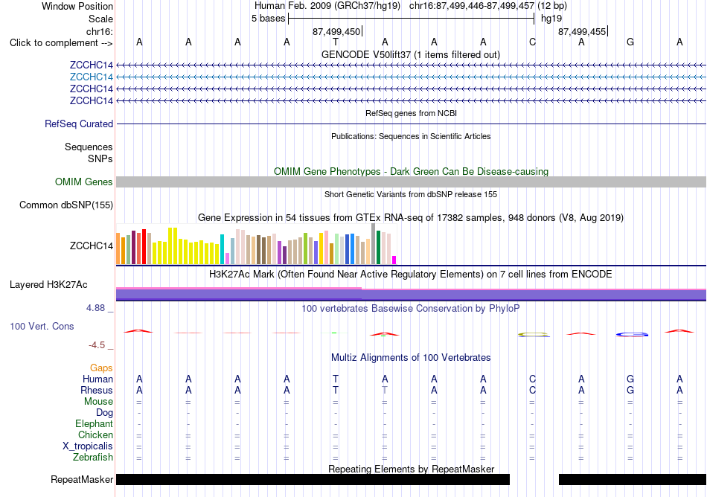This screenshot has width=707, height=497.
Task: Click the purple H3K27Ac signal band
Action: click(x=411, y=295)
